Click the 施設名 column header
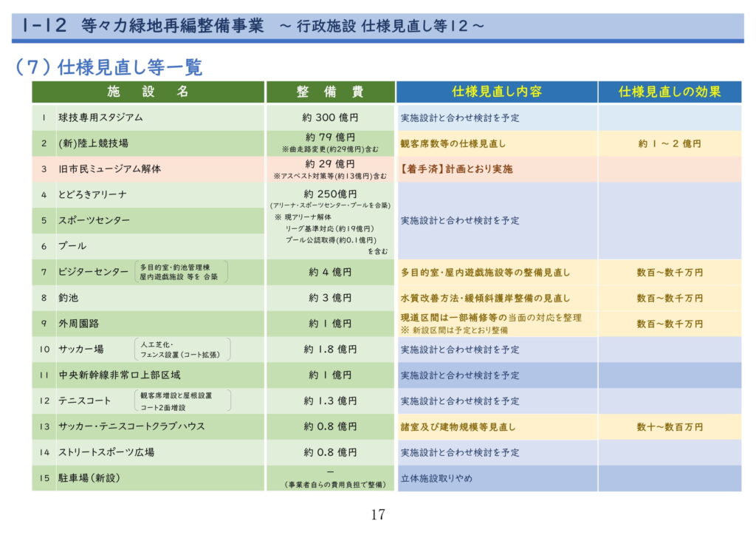The width and height of the screenshot is (756, 535). click(x=148, y=92)
